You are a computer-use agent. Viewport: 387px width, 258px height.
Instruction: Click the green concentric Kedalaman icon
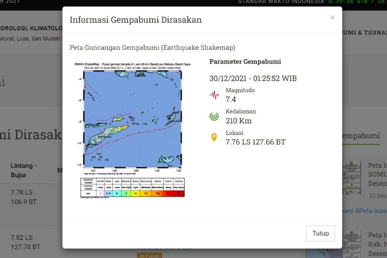214,116
